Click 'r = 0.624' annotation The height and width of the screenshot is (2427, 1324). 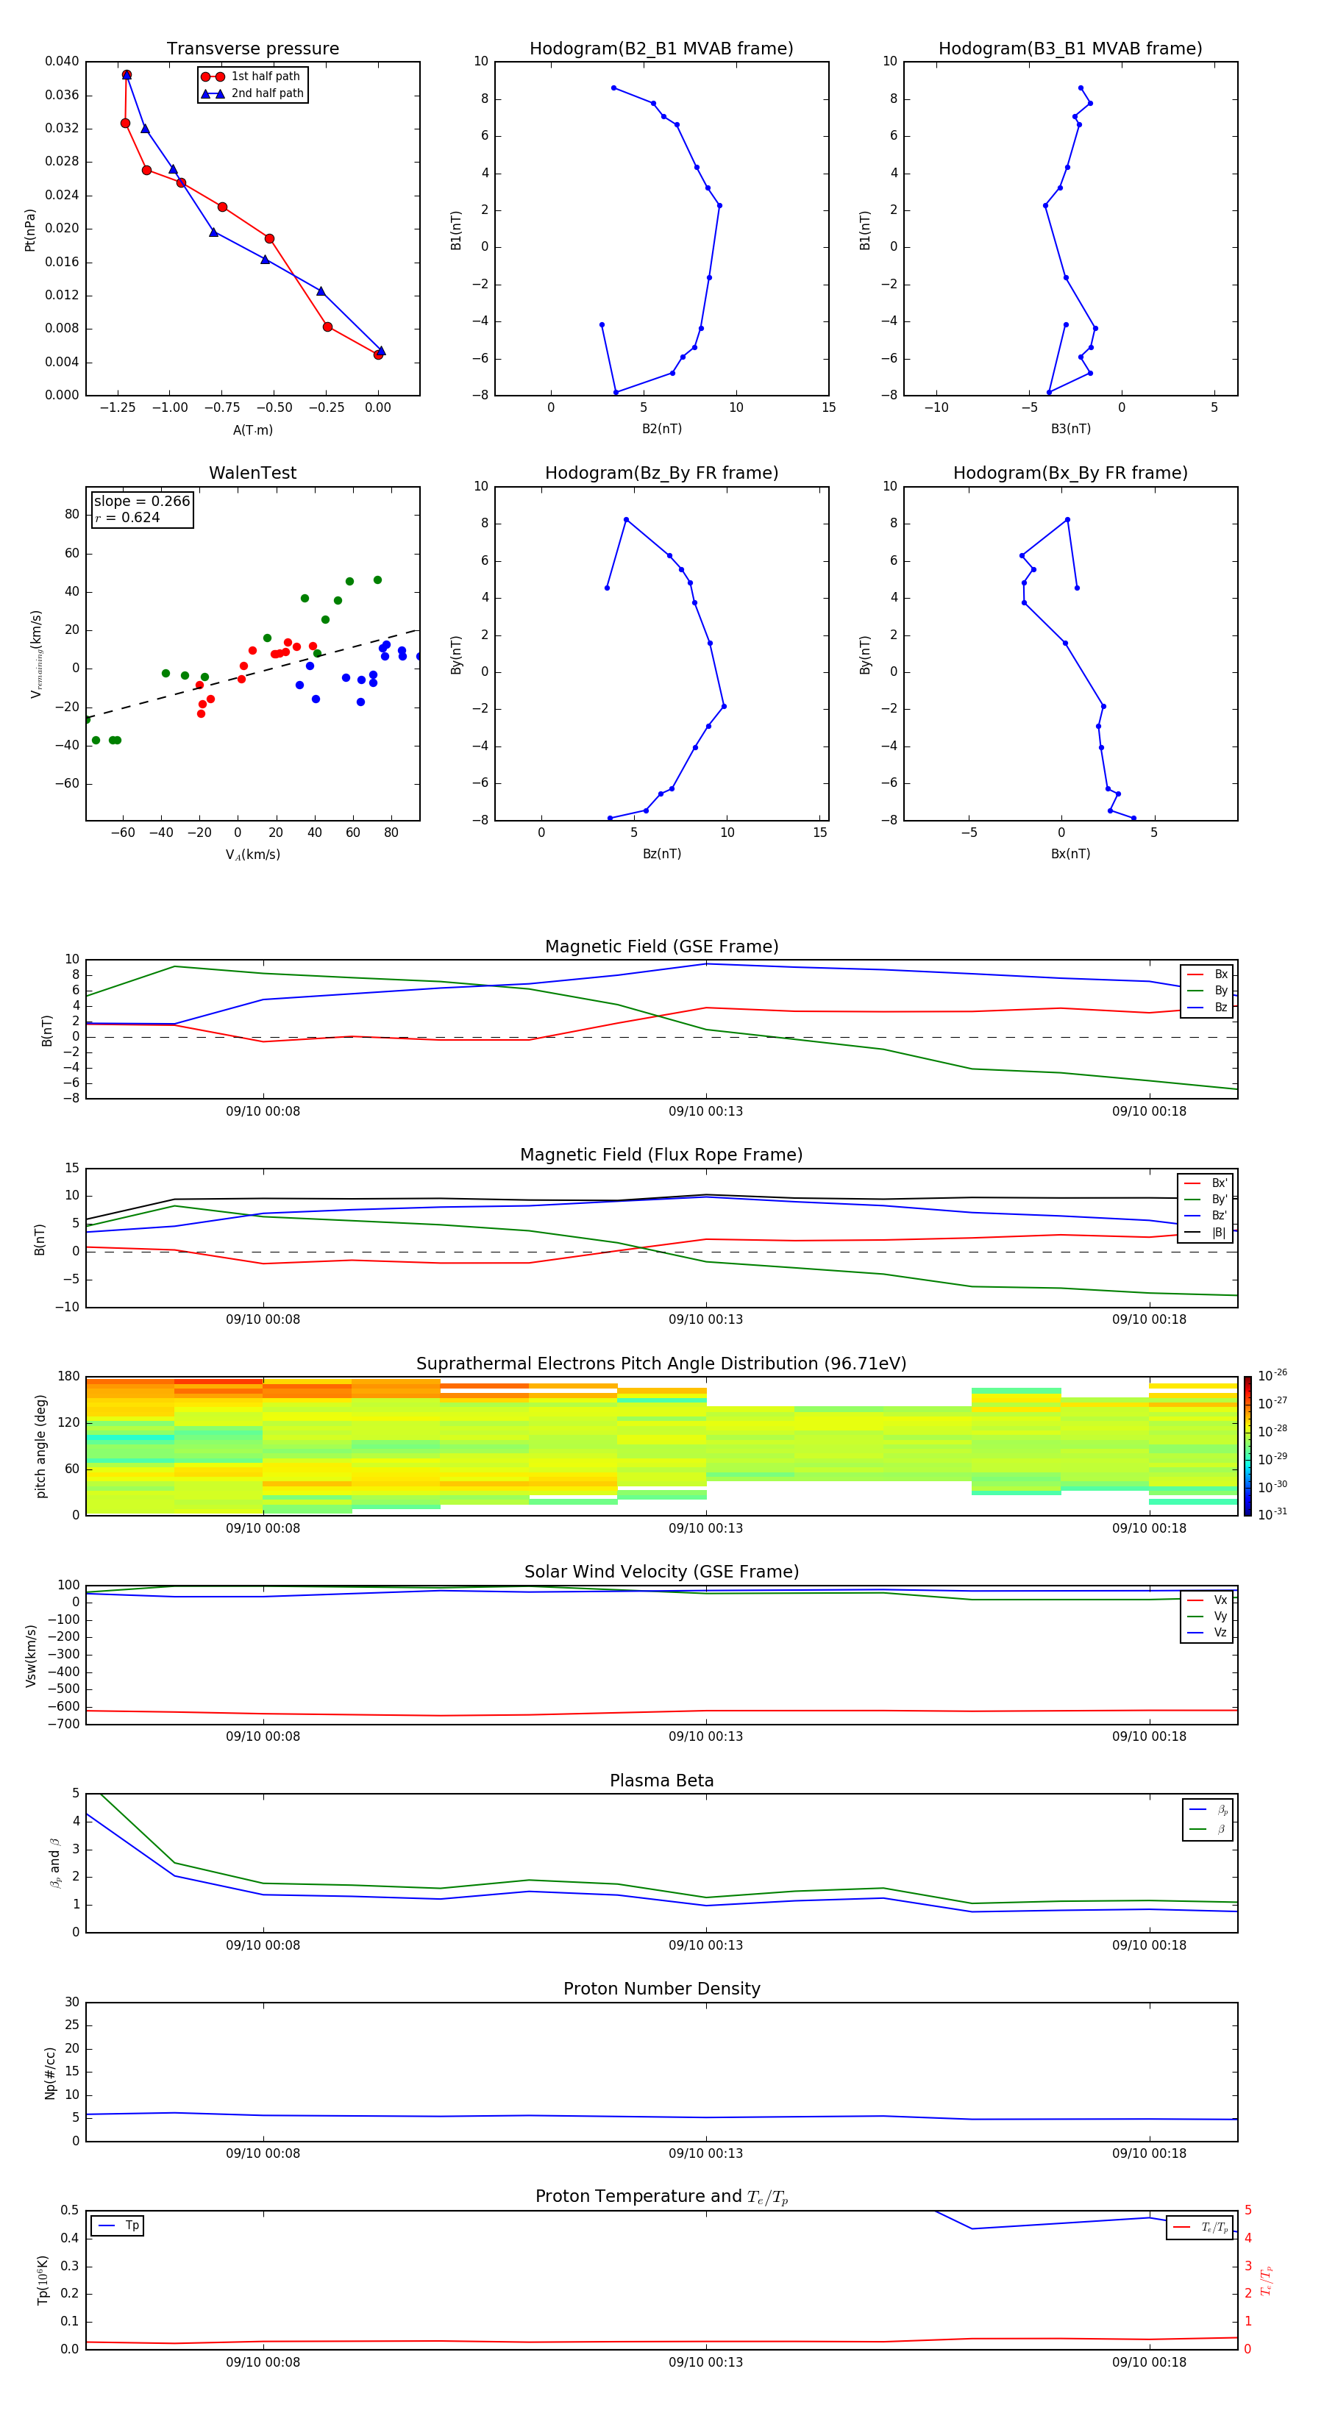click(x=127, y=517)
